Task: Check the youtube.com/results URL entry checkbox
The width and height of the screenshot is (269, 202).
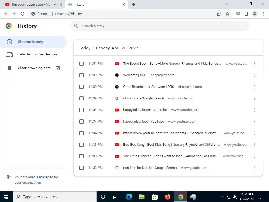Action: coord(81,133)
